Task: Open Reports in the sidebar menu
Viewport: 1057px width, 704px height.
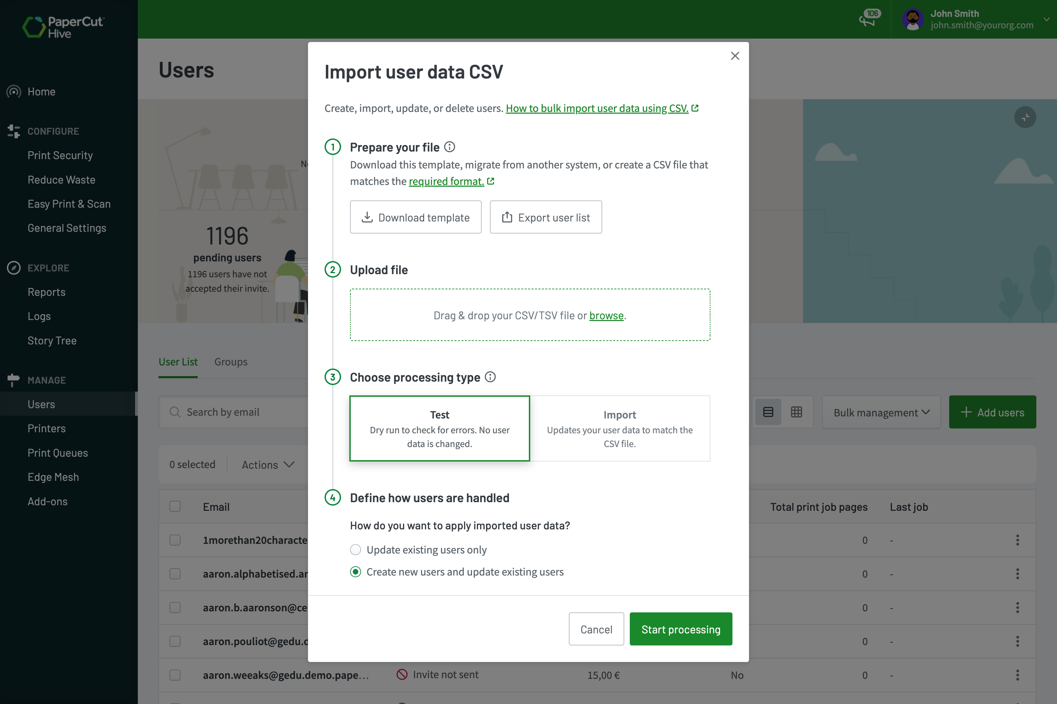Action: coord(46,292)
